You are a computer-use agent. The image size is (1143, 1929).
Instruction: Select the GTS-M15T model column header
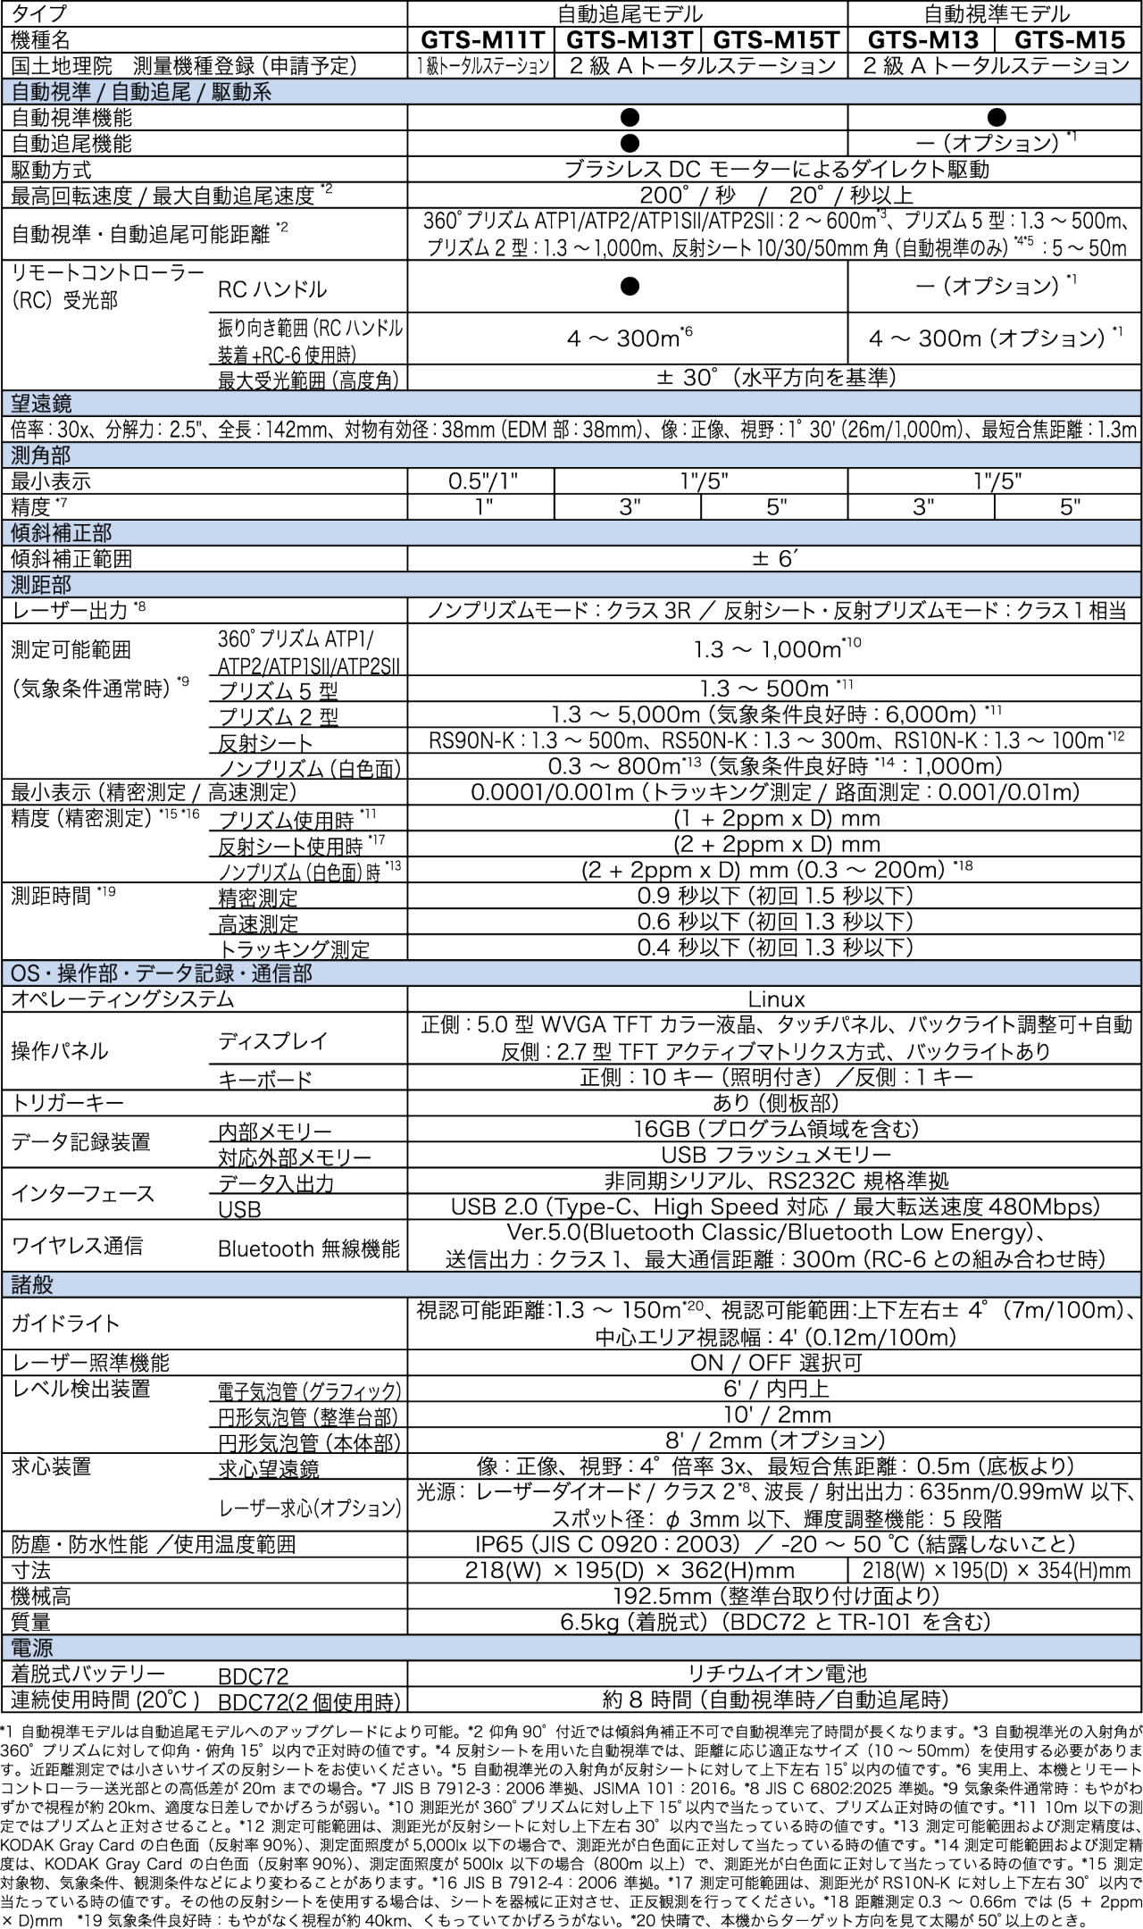coord(775,39)
